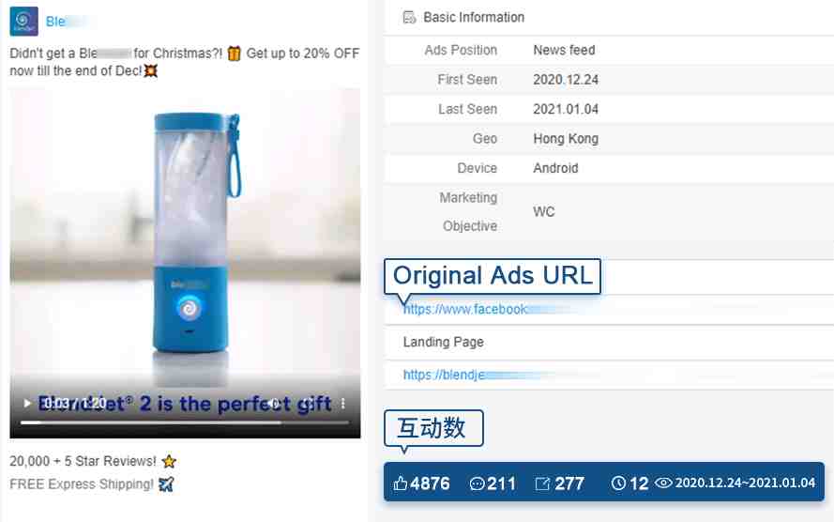Viewport: 834px width, 522px height.
Task: Click the Basic Information header icon
Action: (x=409, y=18)
